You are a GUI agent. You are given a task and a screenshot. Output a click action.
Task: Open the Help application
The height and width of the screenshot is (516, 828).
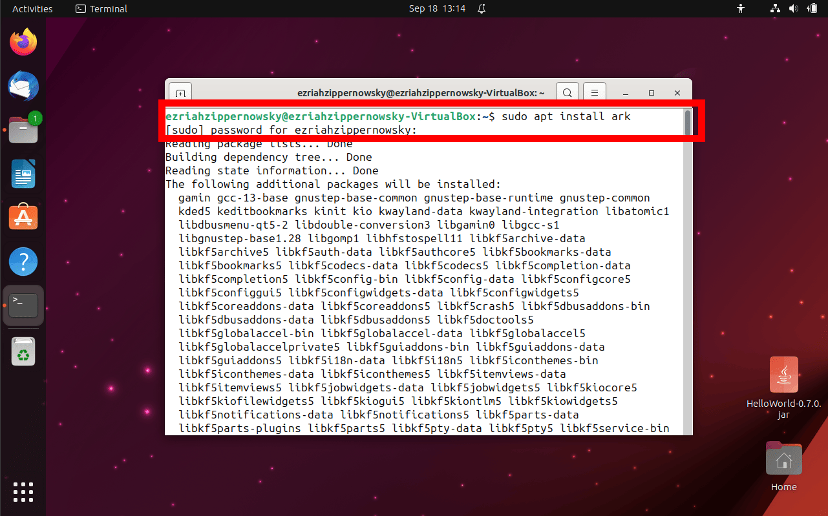click(x=23, y=262)
